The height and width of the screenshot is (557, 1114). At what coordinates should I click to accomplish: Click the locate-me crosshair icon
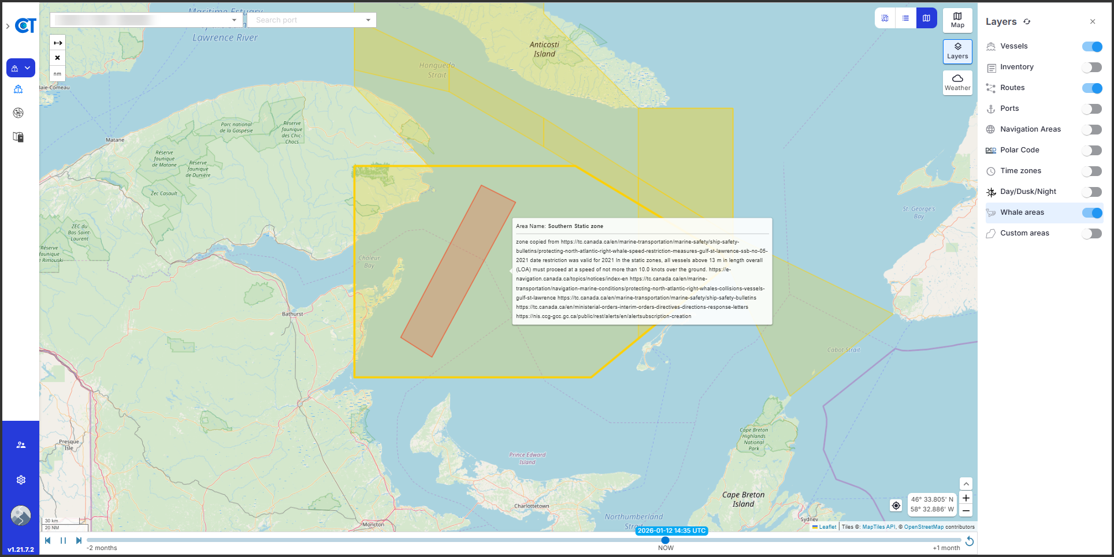(x=896, y=506)
